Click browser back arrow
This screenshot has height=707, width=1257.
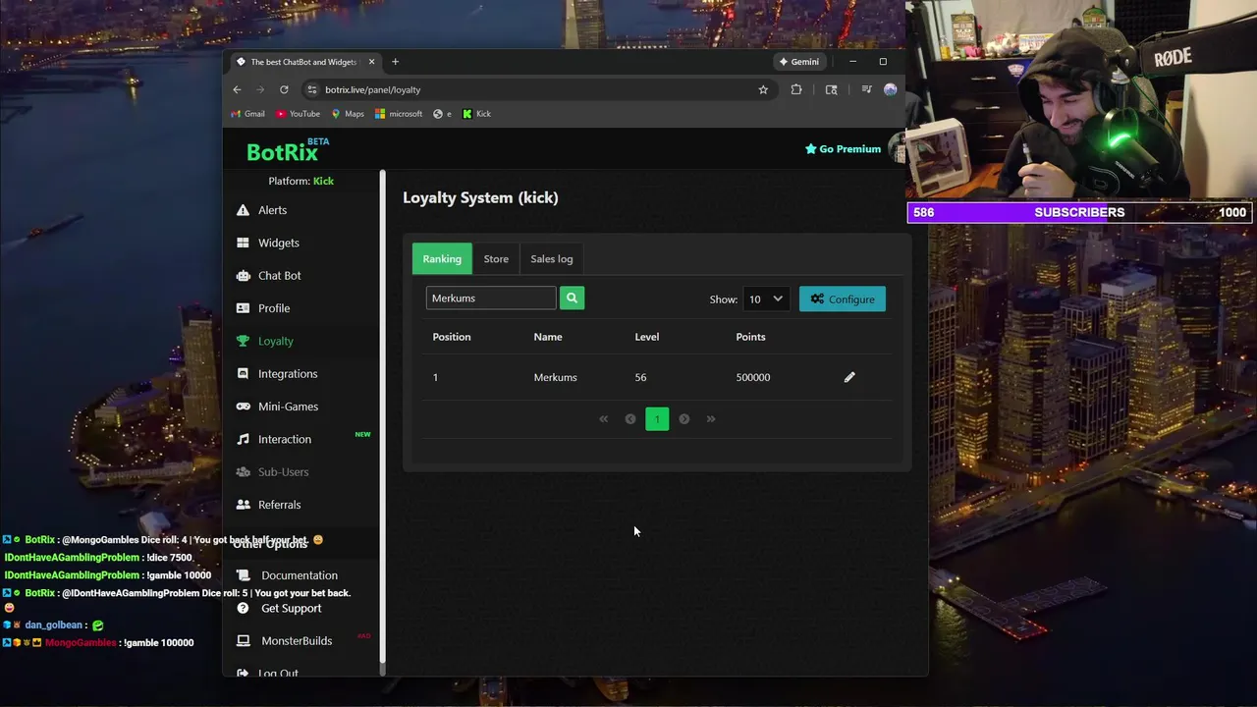pyautogui.click(x=237, y=89)
